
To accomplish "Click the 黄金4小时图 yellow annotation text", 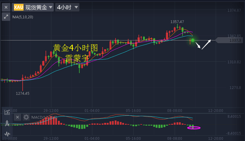I will coord(76,48).
